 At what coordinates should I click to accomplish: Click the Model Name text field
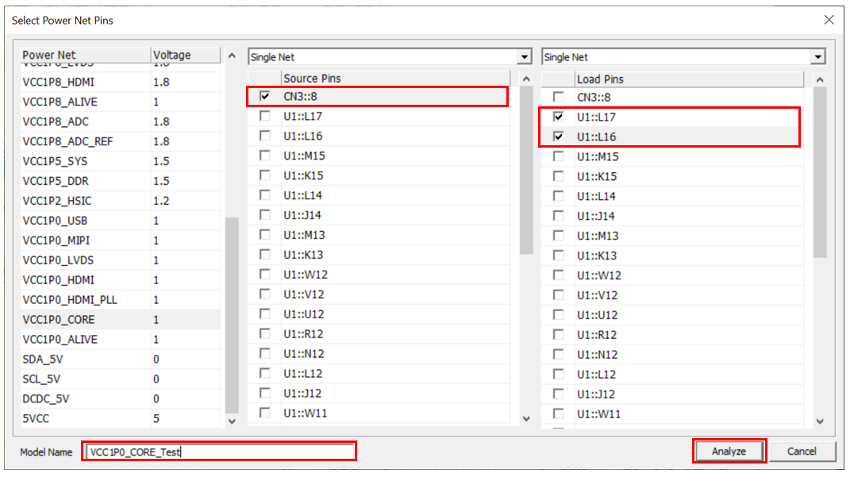tap(219, 452)
